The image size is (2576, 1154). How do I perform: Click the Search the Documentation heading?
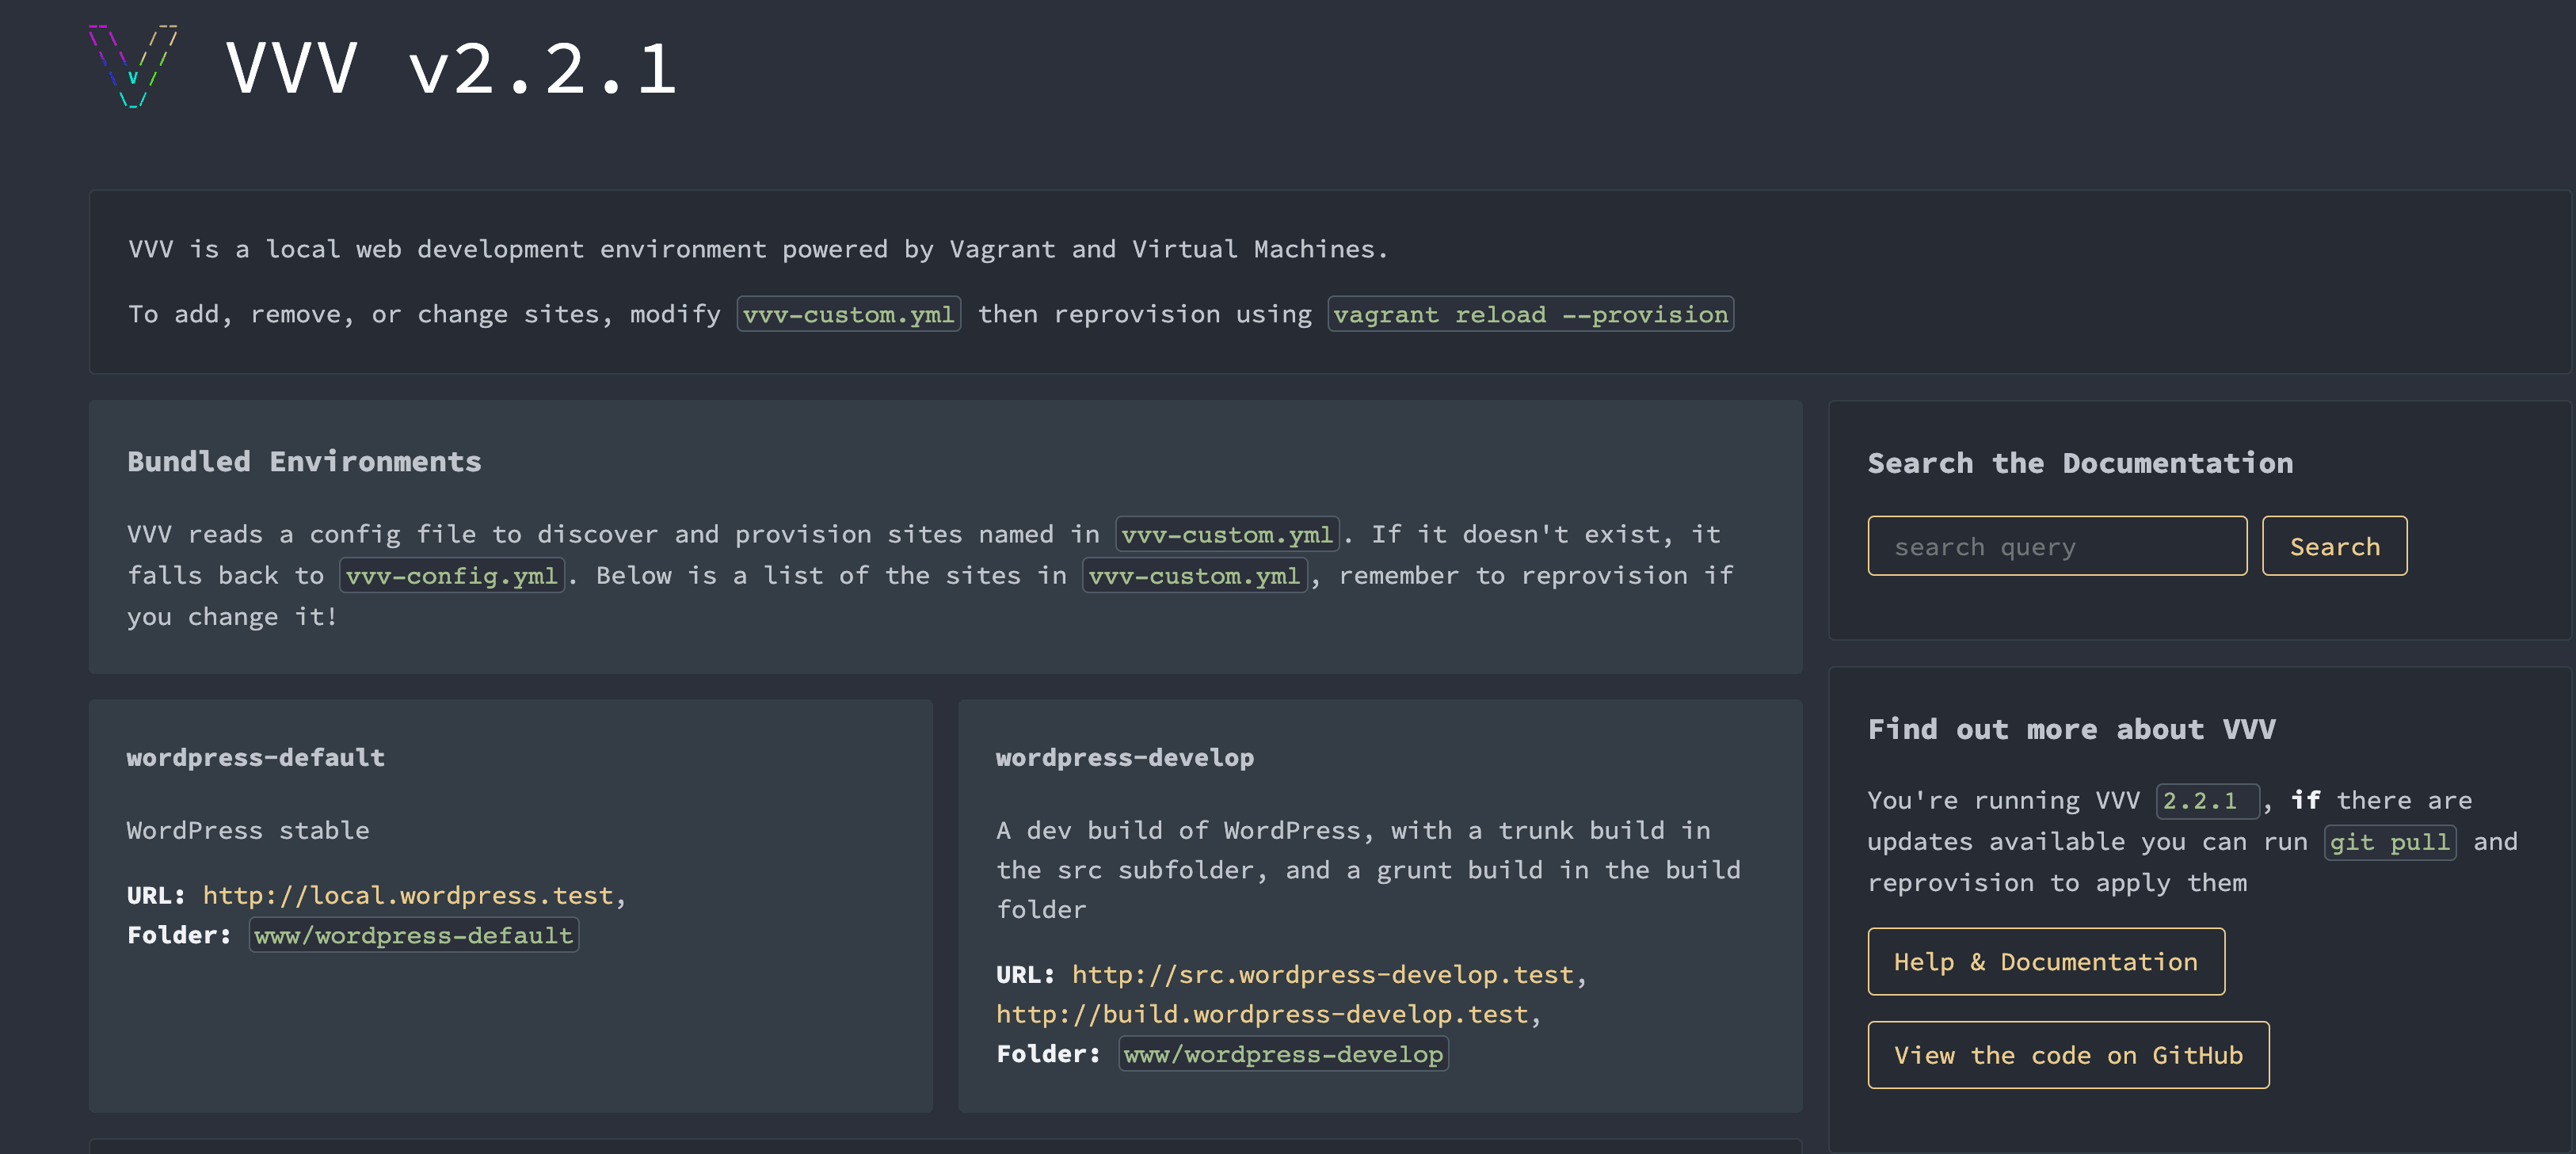point(2080,462)
